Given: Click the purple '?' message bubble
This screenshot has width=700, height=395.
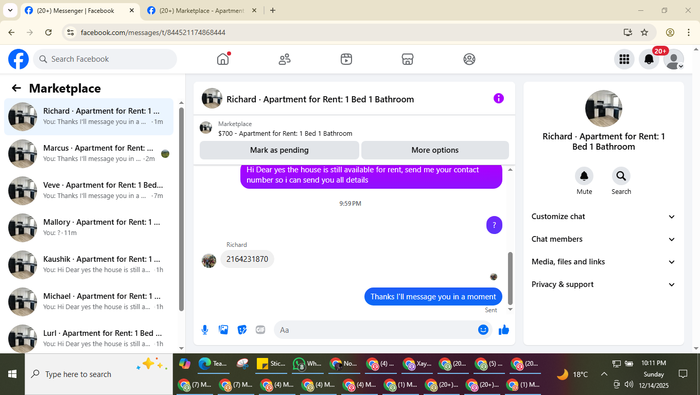Looking at the screenshot, I should [494, 225].
